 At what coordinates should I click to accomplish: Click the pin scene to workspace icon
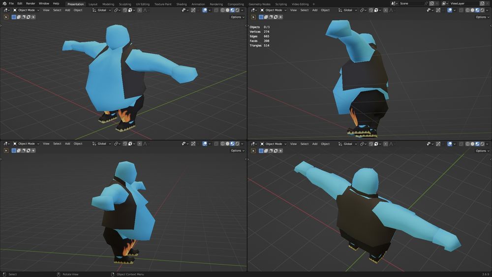pyautogui.click(x=426, y=3)
